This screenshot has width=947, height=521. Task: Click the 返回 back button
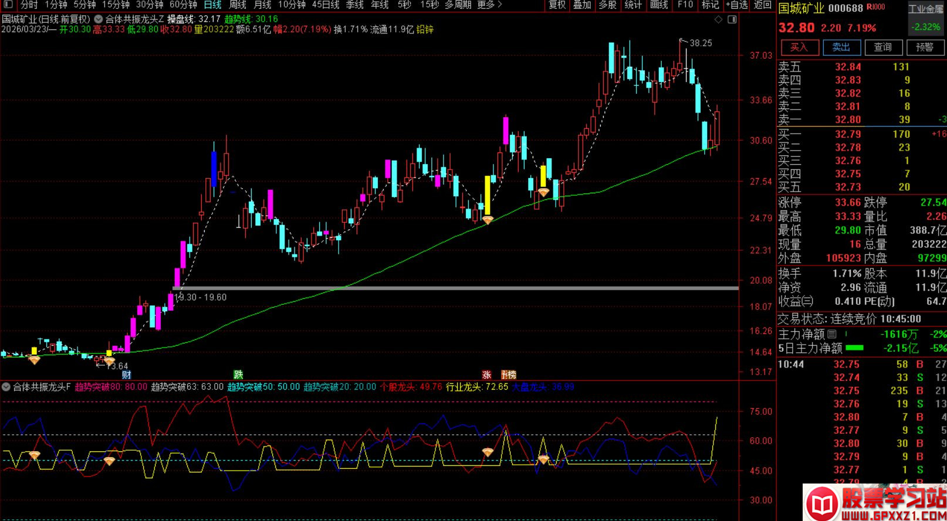pyautogui.click(x=762, y=5)
